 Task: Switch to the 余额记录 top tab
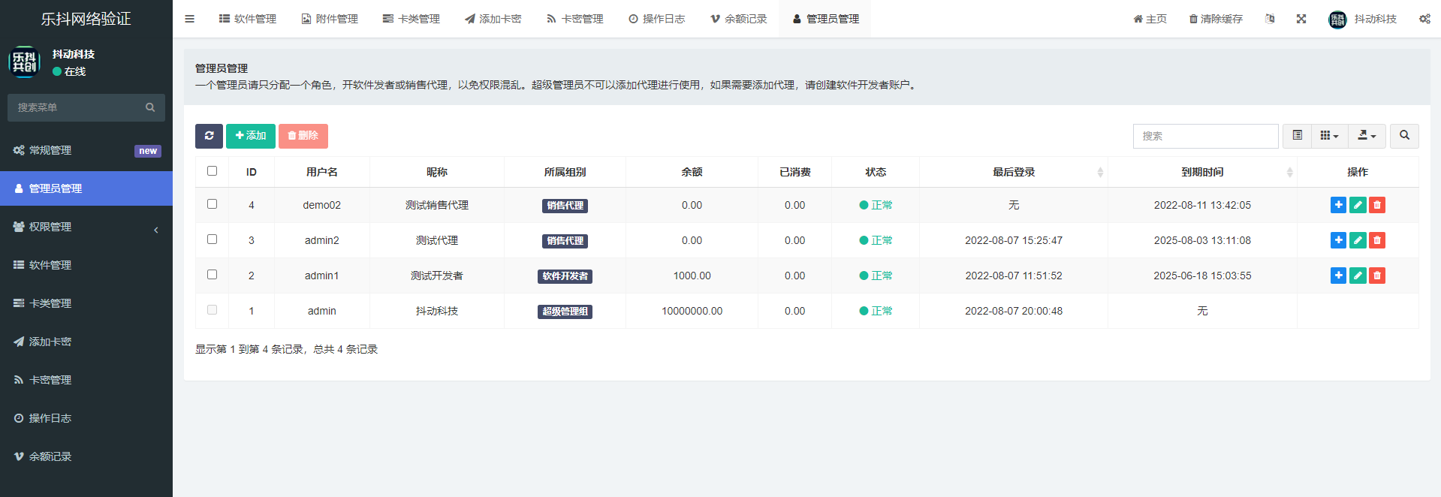coord(739,19)
